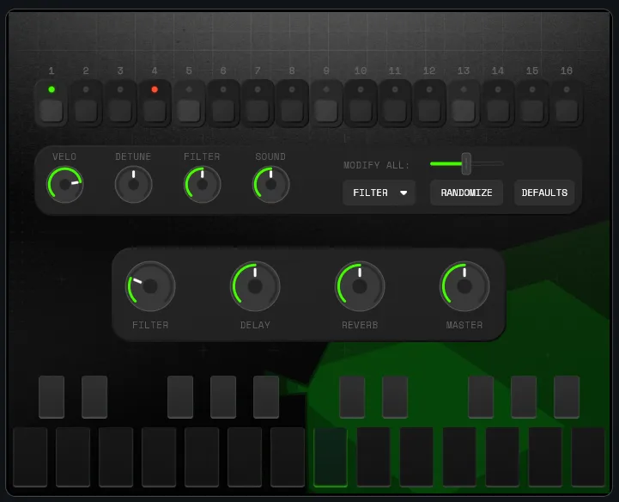
Task: Toggle sequencer step 6 pad
Action: [223, 110]
